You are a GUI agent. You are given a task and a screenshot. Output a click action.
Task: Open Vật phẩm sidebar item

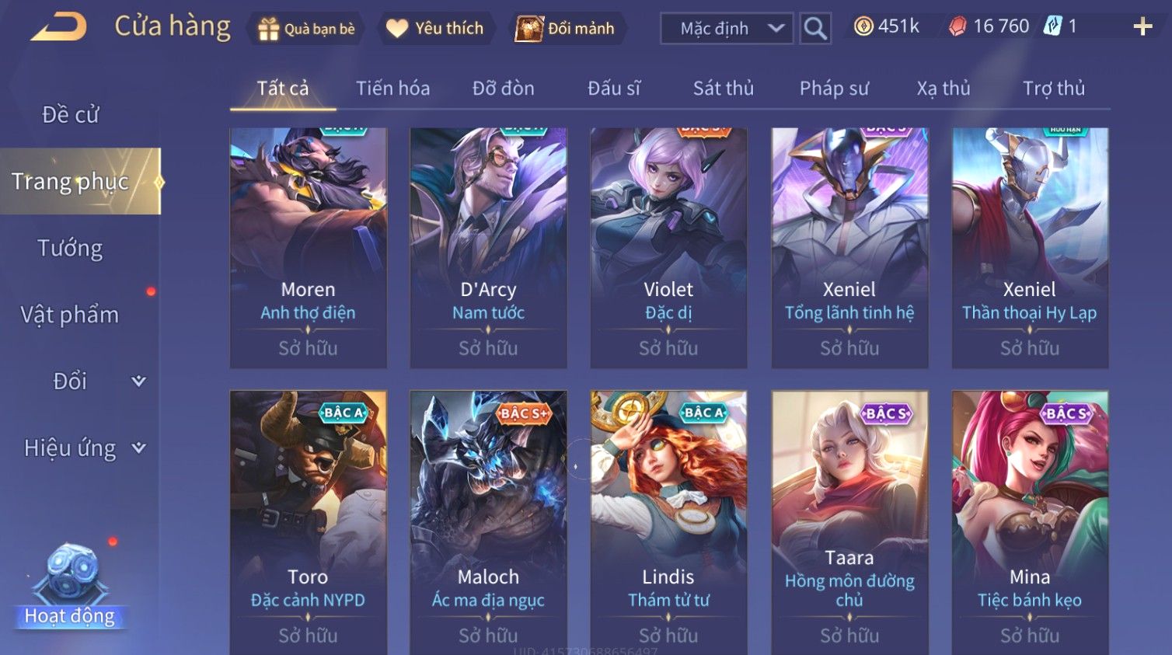(x=70, y=315)
